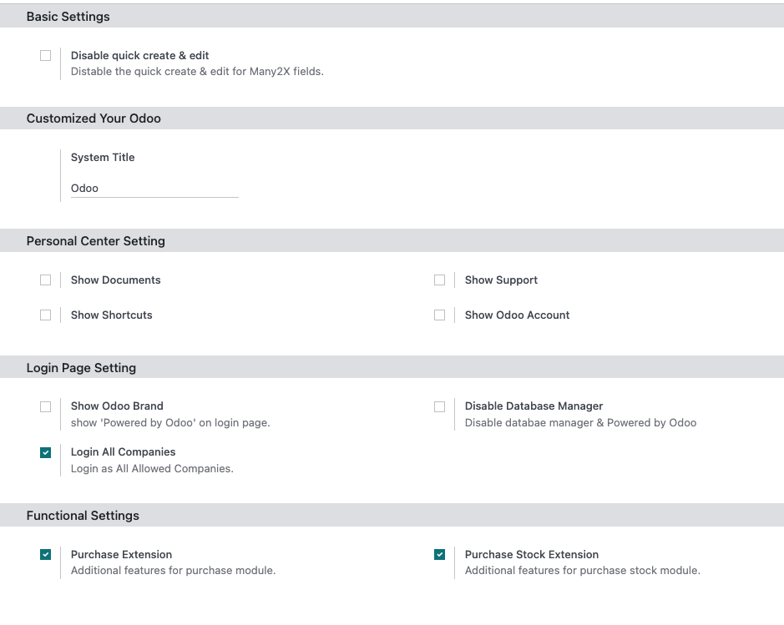Enable the Show Shortcuts checkbox
This screenshot has width=784, height=625.
pyautogui.click(x=45, y=315)
